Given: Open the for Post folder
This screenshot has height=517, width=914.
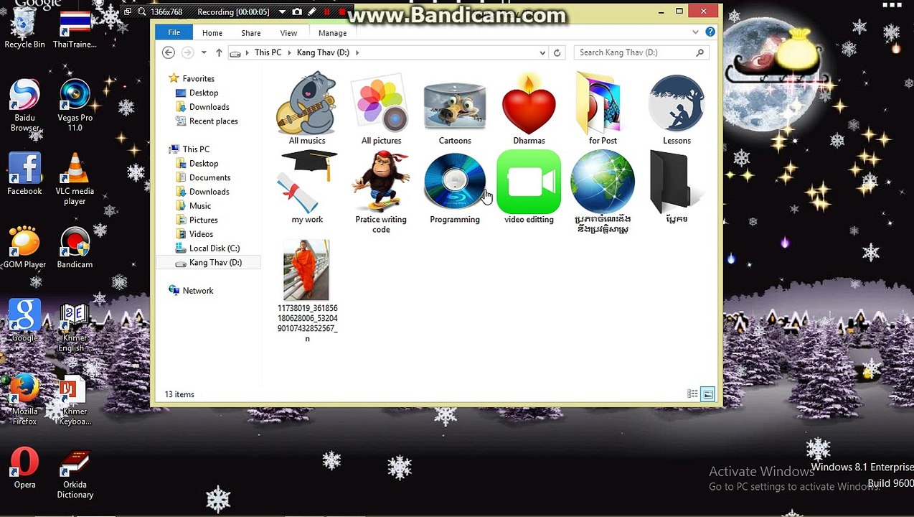Looking at the screenshot, I should 603,108.
